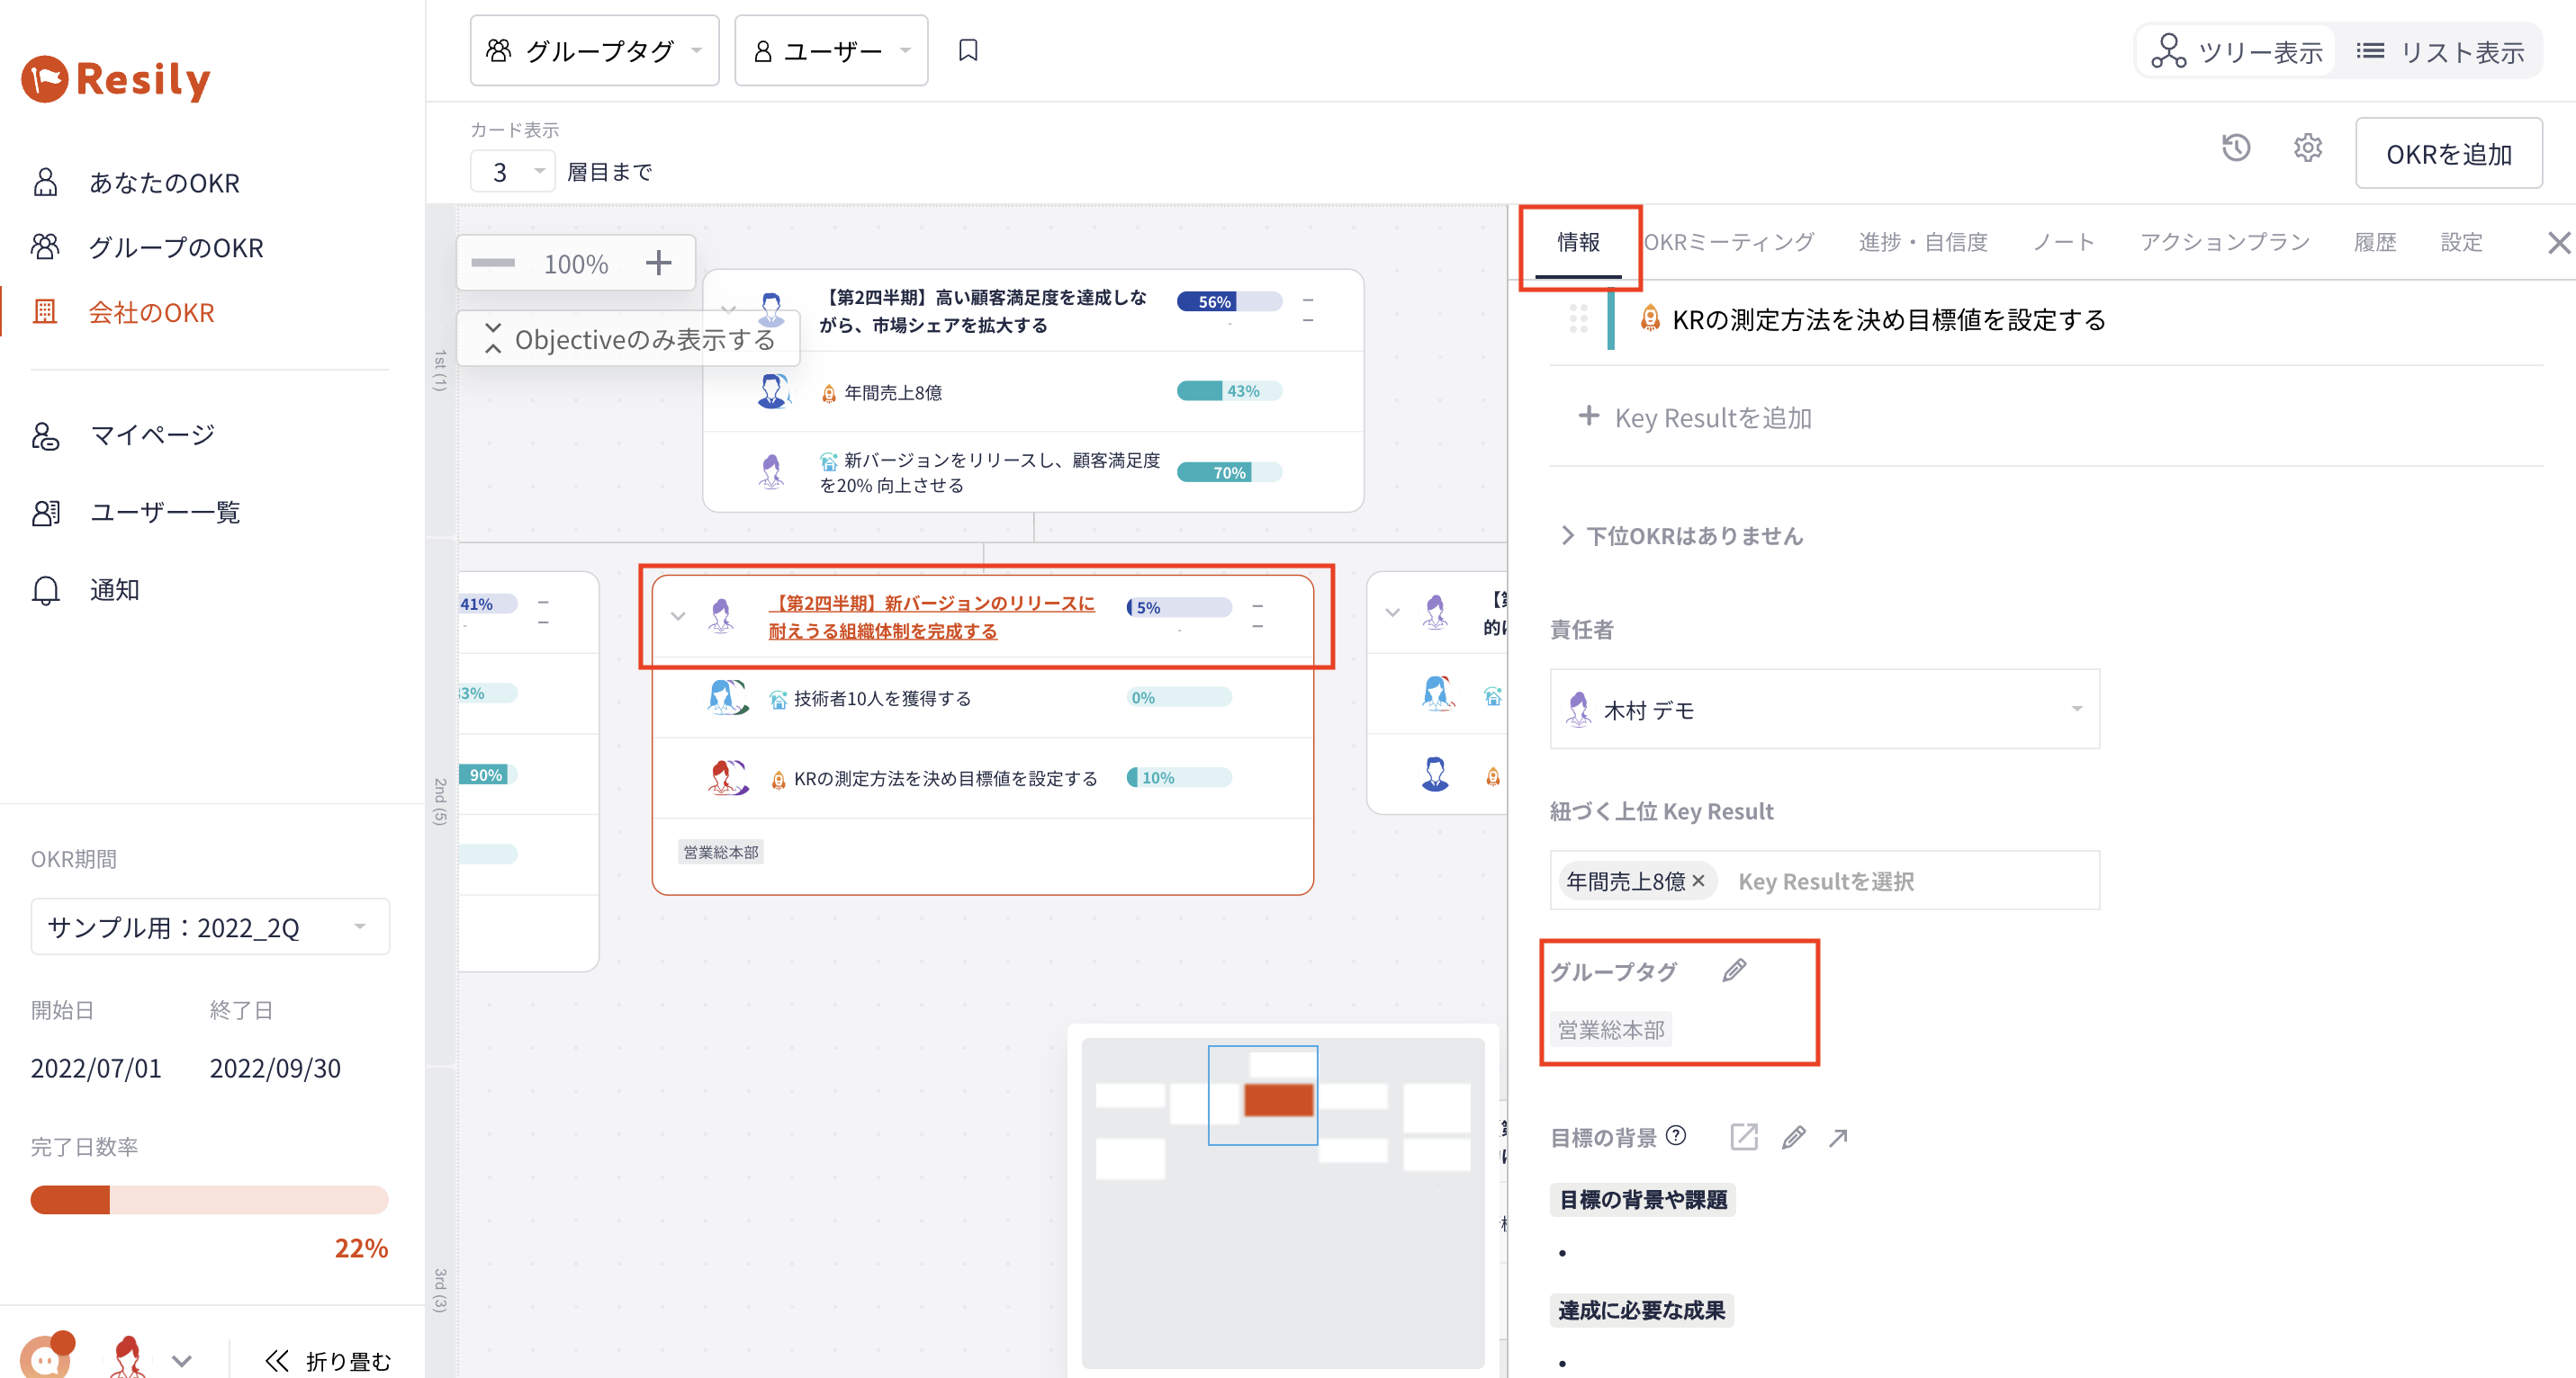Click avatar of 技術者10人を獲得する owner

point(727,697)
